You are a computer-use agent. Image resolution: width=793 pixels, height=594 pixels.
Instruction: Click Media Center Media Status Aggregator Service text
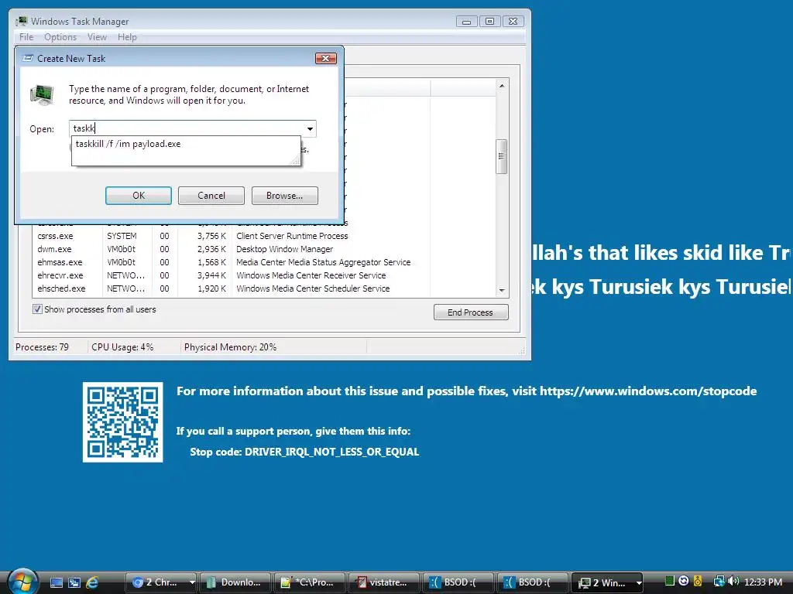point(323,262)
